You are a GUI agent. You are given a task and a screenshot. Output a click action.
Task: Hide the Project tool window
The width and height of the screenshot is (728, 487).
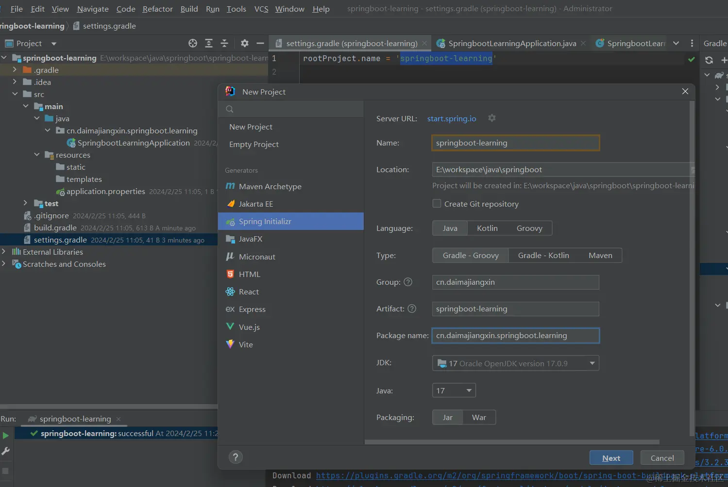tap(260, 43)
